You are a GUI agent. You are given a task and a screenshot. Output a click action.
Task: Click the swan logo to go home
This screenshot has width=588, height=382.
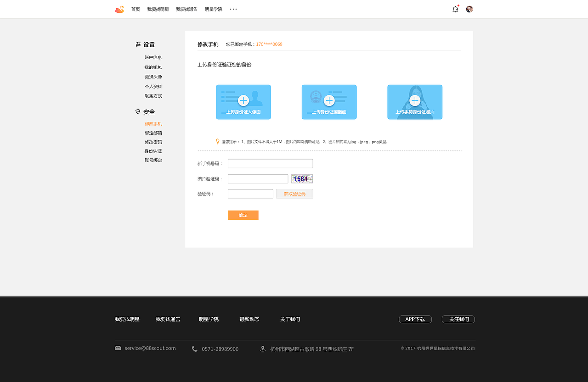119,9
